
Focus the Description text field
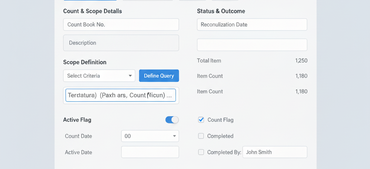click(121, 43)
